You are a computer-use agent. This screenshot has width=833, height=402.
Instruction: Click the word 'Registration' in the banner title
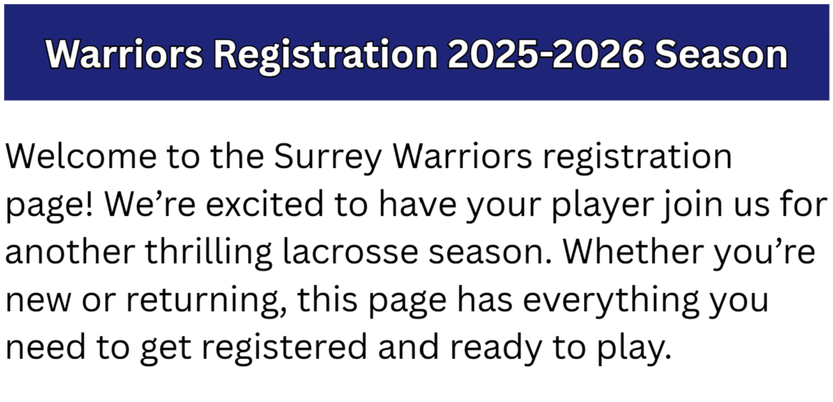[x=326, y=56]
